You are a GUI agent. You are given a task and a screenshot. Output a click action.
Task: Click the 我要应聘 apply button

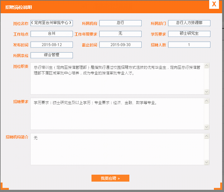pos(110,178)
